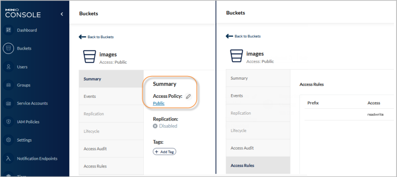Go Back to Buckets in right panel
The width and height of the screenshot is (397, 177).
pyautogui.click(x=243, y=36)
